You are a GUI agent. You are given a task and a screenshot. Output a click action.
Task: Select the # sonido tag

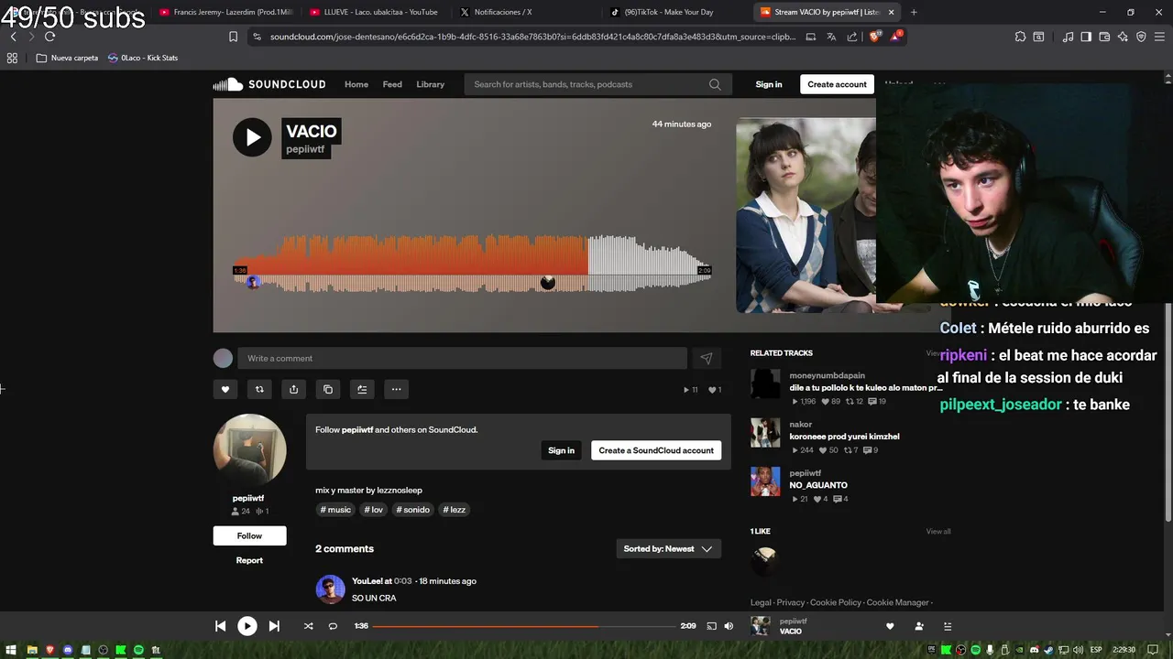point(413,510)
